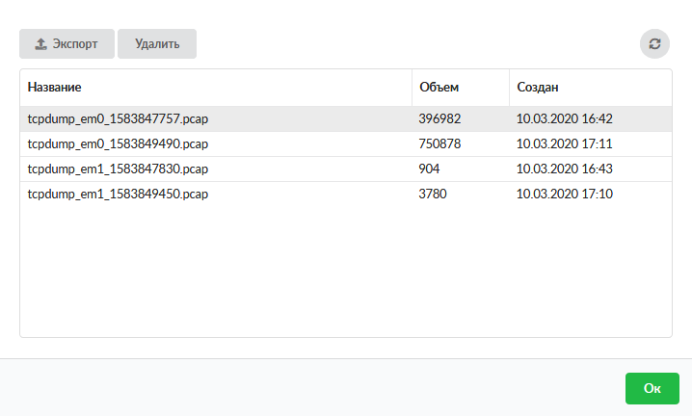The height and width of the screenshot is (416, 692).
Task: Click the size value 750878
Action: coord(440,143)
